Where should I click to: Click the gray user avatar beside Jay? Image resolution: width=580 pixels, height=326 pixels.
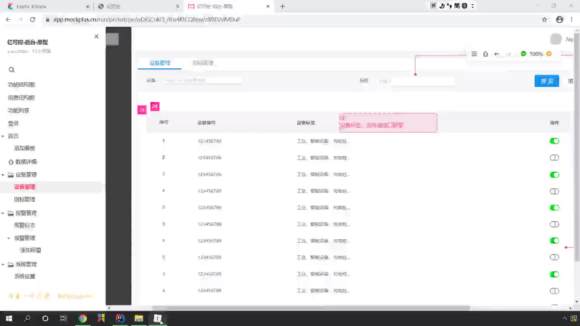(x=556, y=39)
